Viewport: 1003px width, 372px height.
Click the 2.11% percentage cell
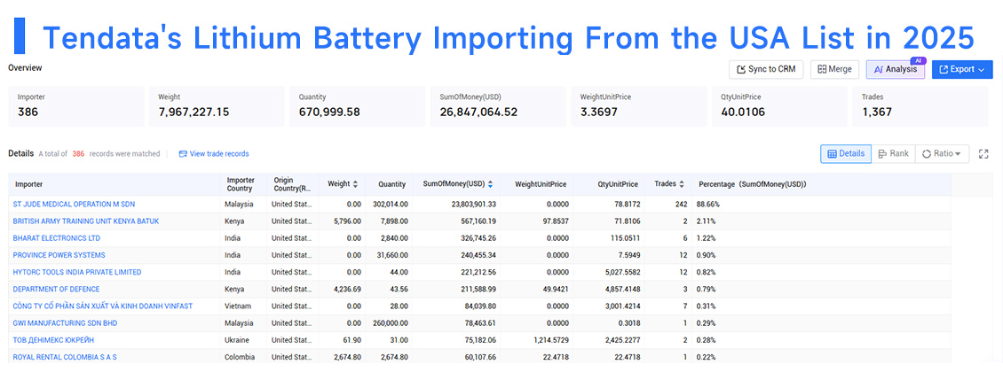pyautogui.click(x=708, y=221)
